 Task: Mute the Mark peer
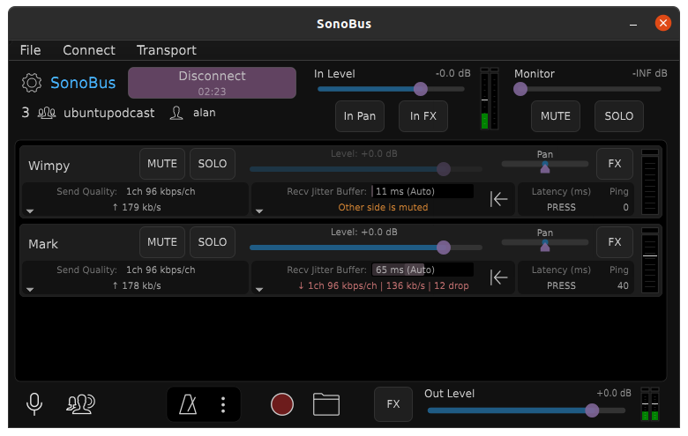tap(162, 242)
